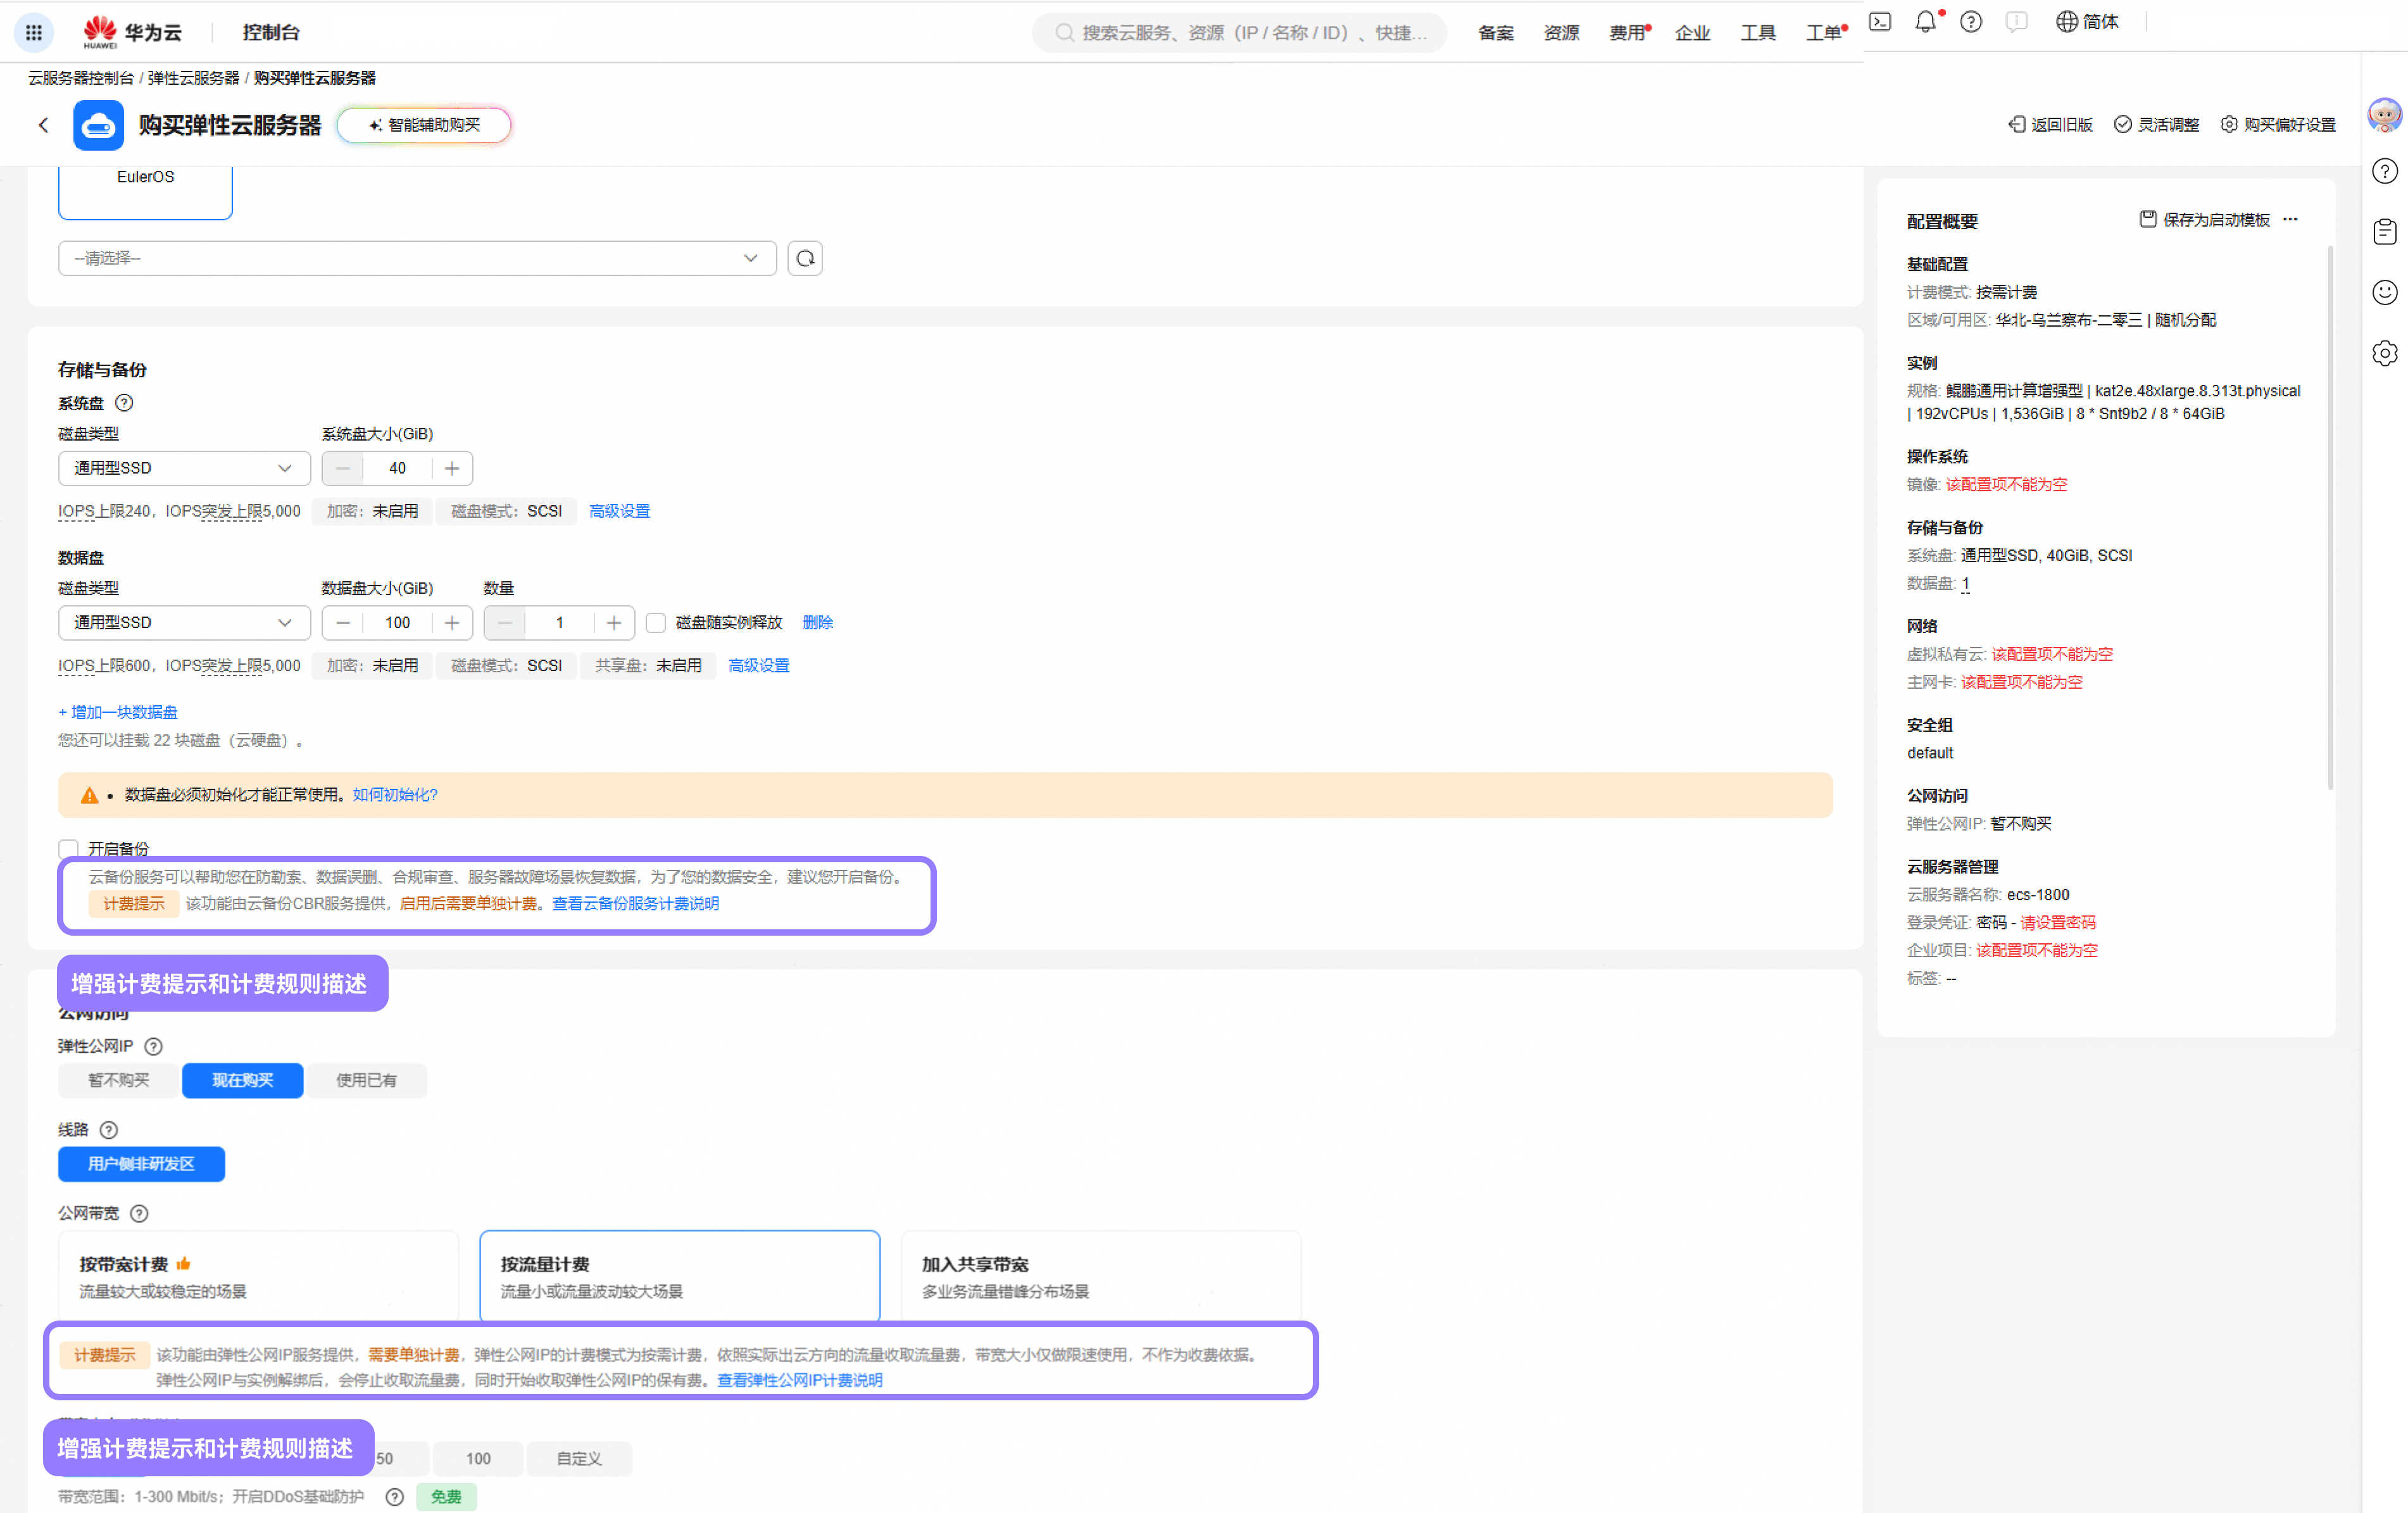This screenshot has height=1513, width=2408.
Task: Open 资源 top menu item
Action: click(x=1561, y=33)
